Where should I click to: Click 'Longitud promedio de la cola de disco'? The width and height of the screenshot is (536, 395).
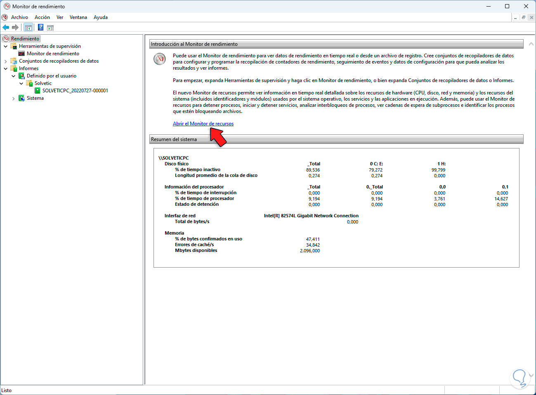[x=216, y=175]
